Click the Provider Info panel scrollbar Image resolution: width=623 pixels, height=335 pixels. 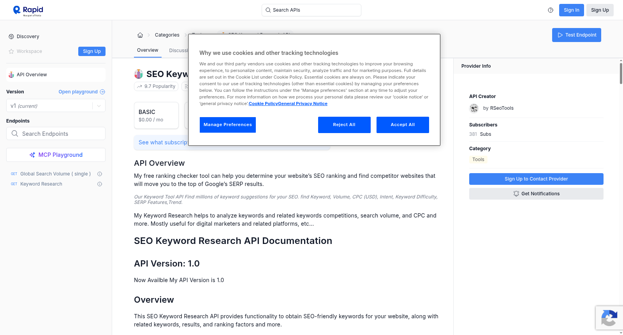[621, 73]
